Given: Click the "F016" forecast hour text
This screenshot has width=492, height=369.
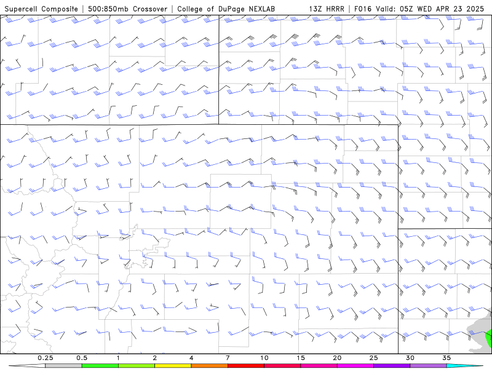Looking at the screenshot, I should [x=362, y=9].
